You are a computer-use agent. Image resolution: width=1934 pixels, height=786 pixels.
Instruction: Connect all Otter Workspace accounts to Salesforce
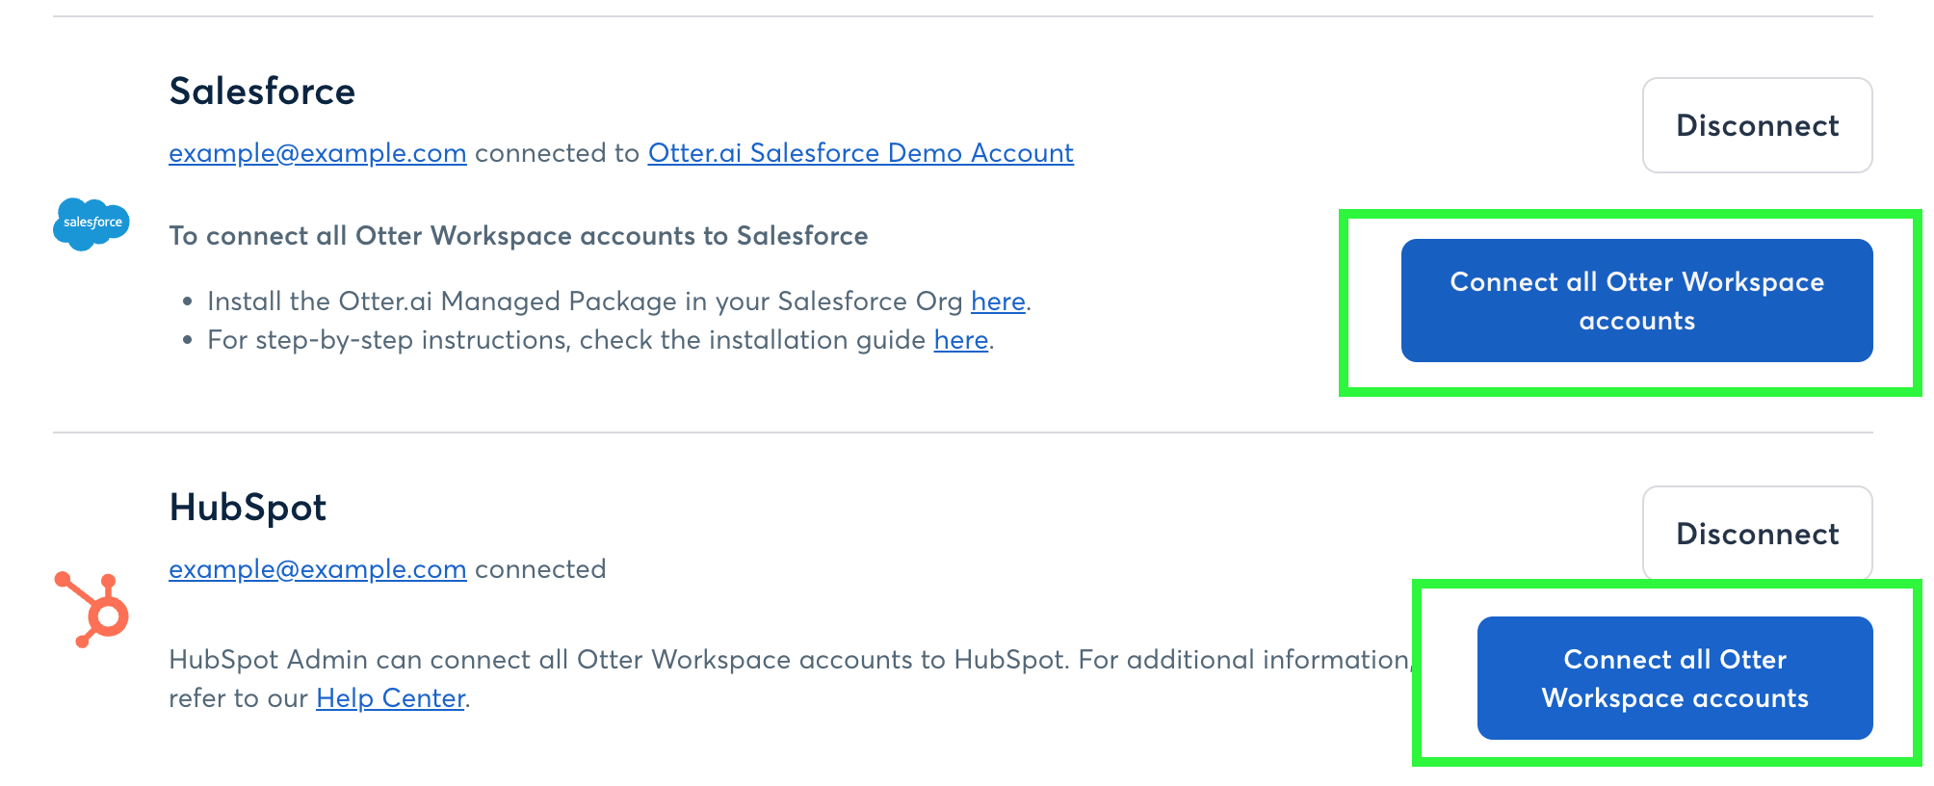click(x=1636, y=301)
